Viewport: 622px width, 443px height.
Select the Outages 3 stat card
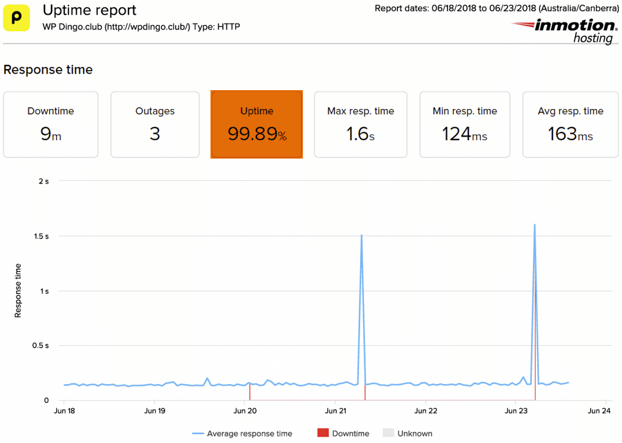[155, 124]
